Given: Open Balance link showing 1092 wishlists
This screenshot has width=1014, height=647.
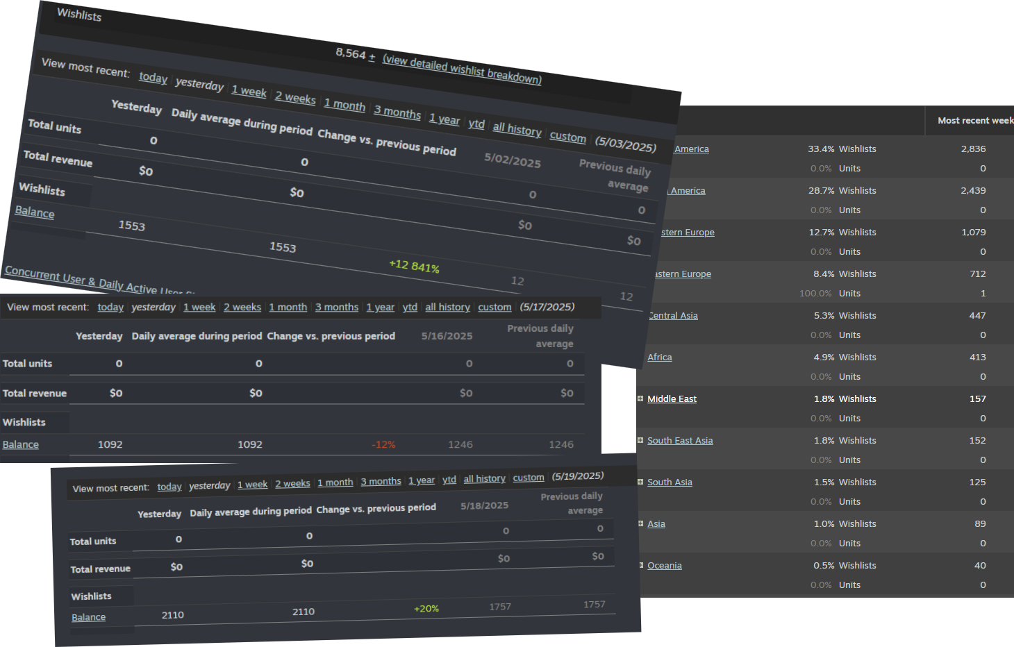Looking at the screenshot, I should click(x=21, y=444).
